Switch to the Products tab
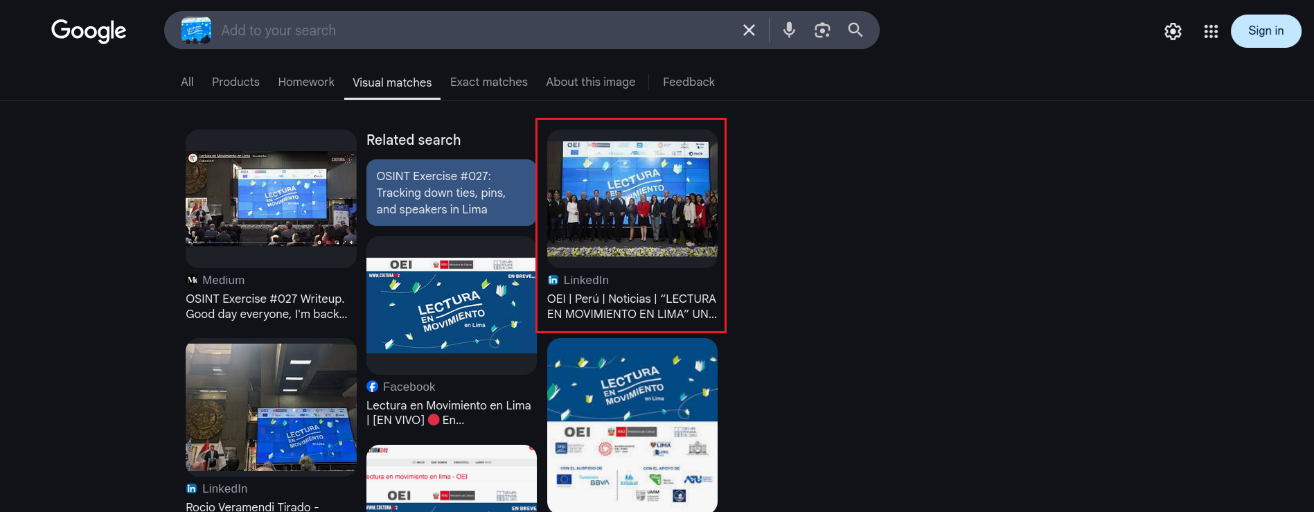This screenshot has height=512, width=1314. pos(236,82)
